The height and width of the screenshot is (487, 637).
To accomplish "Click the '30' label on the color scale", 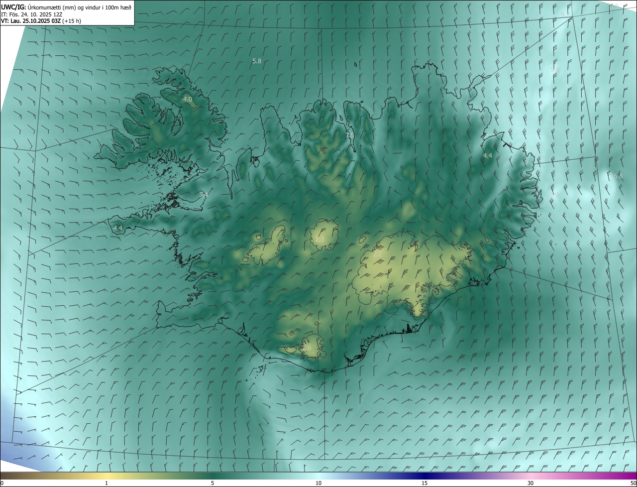I will [531, 483].
